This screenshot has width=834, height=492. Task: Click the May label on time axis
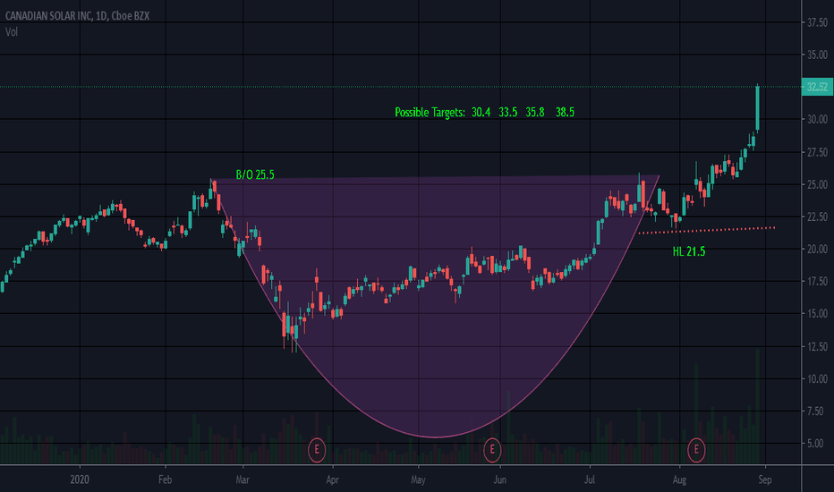418,479
